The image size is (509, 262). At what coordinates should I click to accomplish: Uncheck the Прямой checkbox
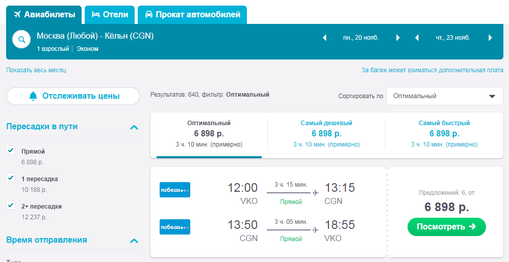11,150
